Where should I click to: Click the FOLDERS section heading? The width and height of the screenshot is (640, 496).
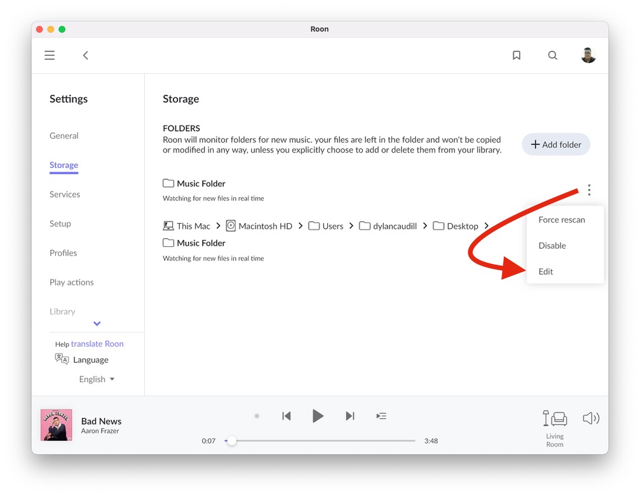pos(181,128)
